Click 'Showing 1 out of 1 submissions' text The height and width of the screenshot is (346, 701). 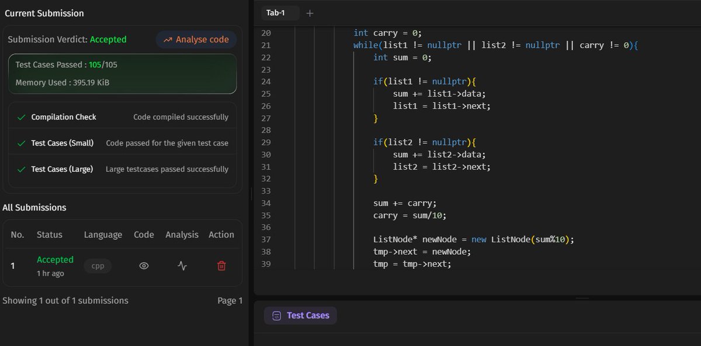point(65,300)
